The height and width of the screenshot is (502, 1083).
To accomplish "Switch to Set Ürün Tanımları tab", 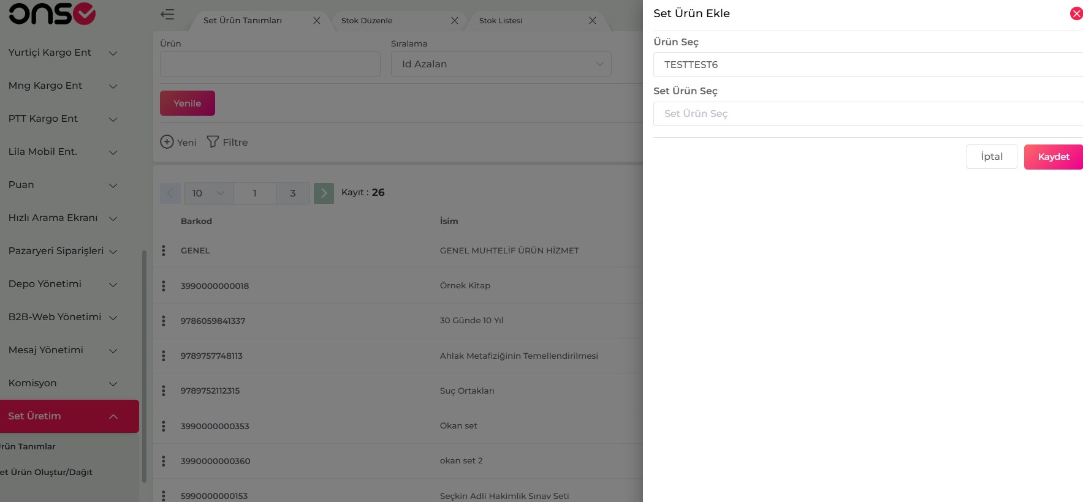I will tap(243, 20).
